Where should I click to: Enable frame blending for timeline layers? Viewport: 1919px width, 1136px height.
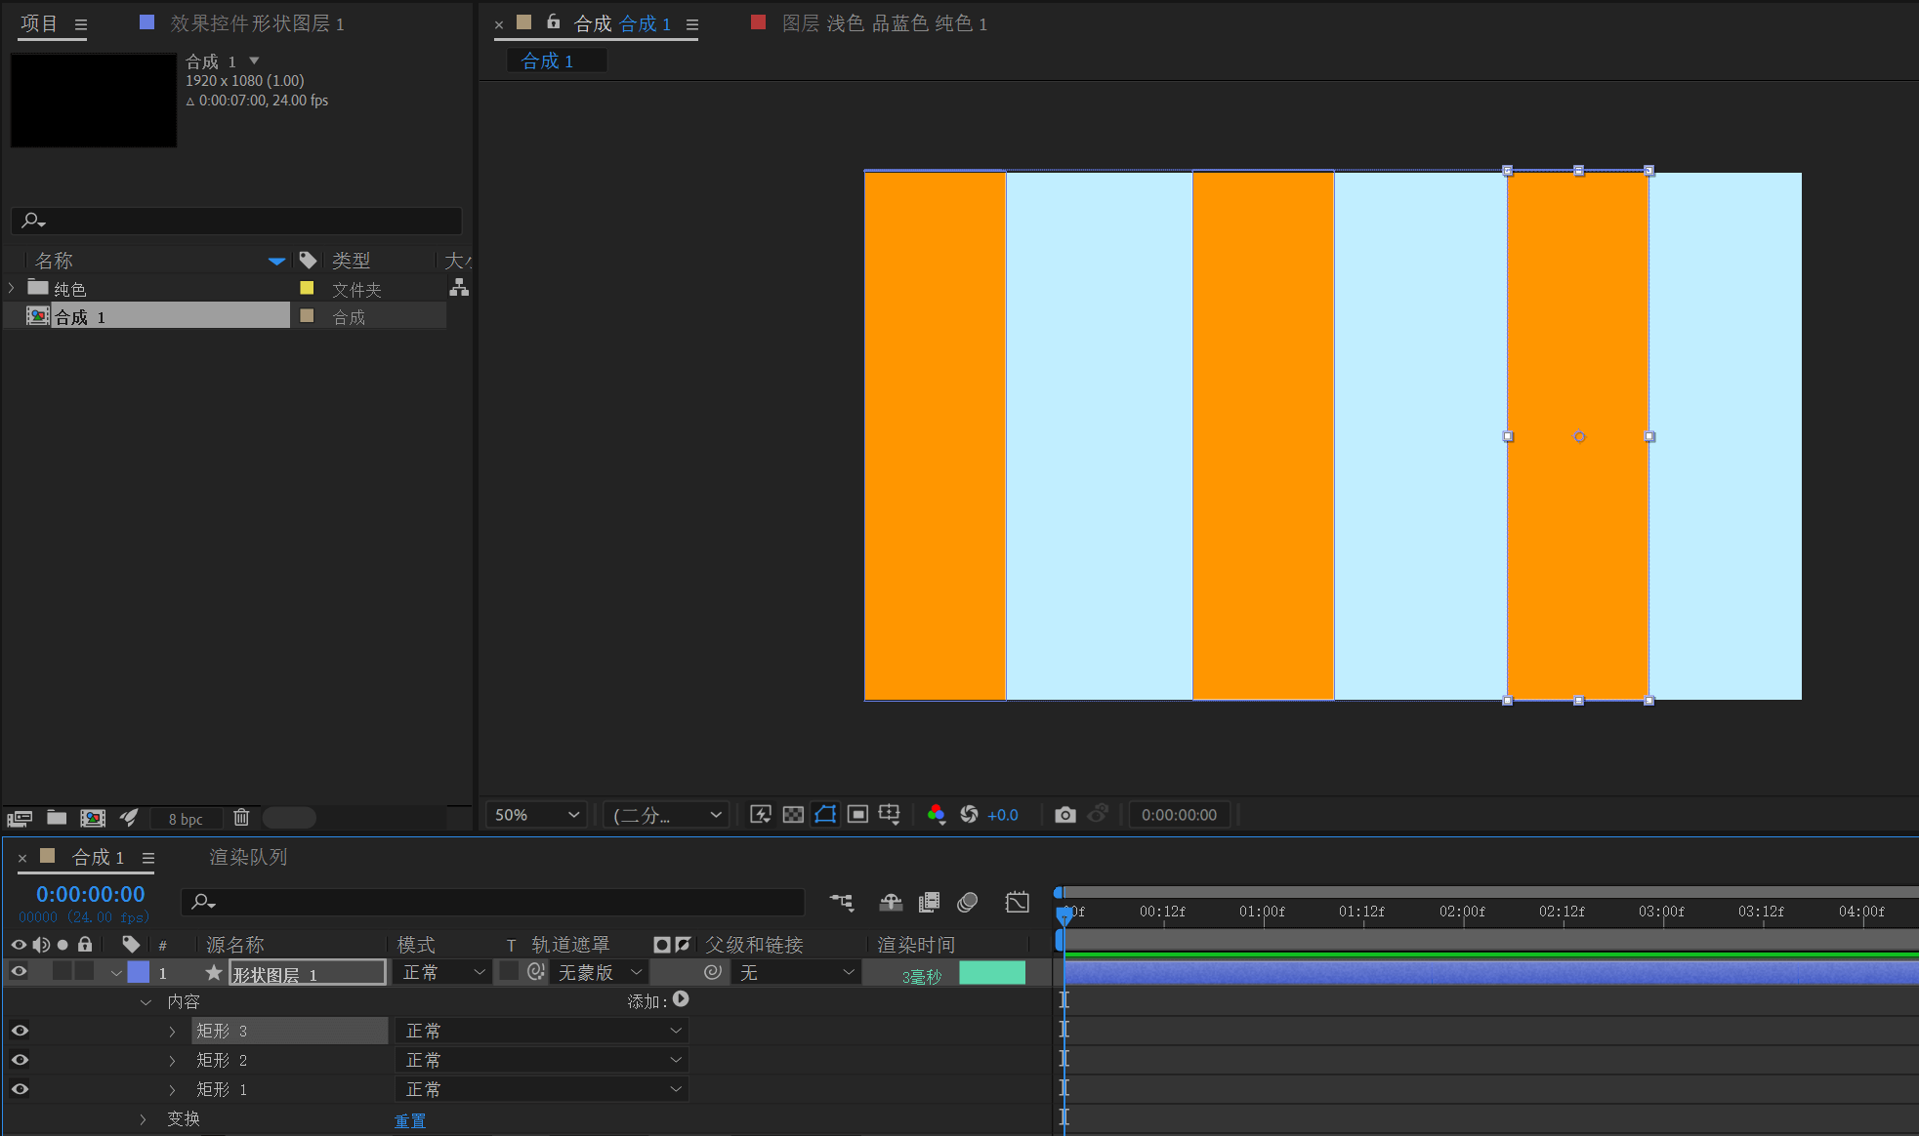(x=930, y=902)
